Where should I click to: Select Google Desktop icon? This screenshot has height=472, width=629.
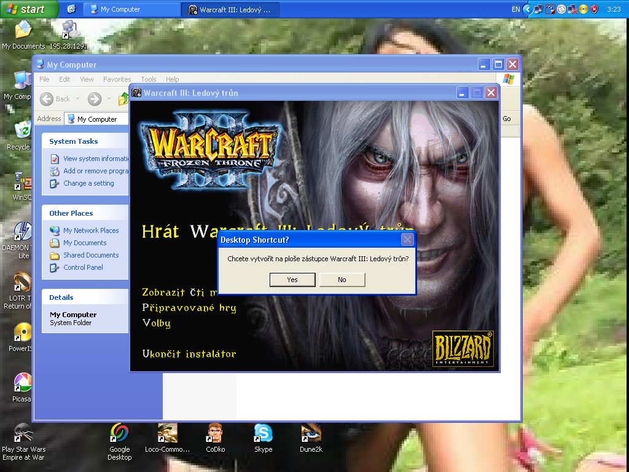120,442
